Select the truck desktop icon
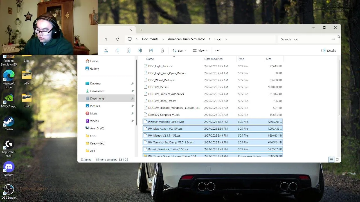This screenshot has height=202, width=360. pyautogui.click(x=27, y=100)
